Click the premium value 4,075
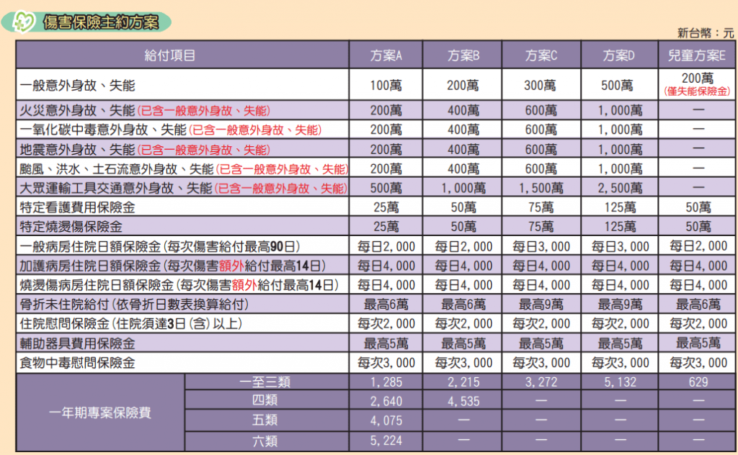The image size is (738, 455). pos(386,420)
